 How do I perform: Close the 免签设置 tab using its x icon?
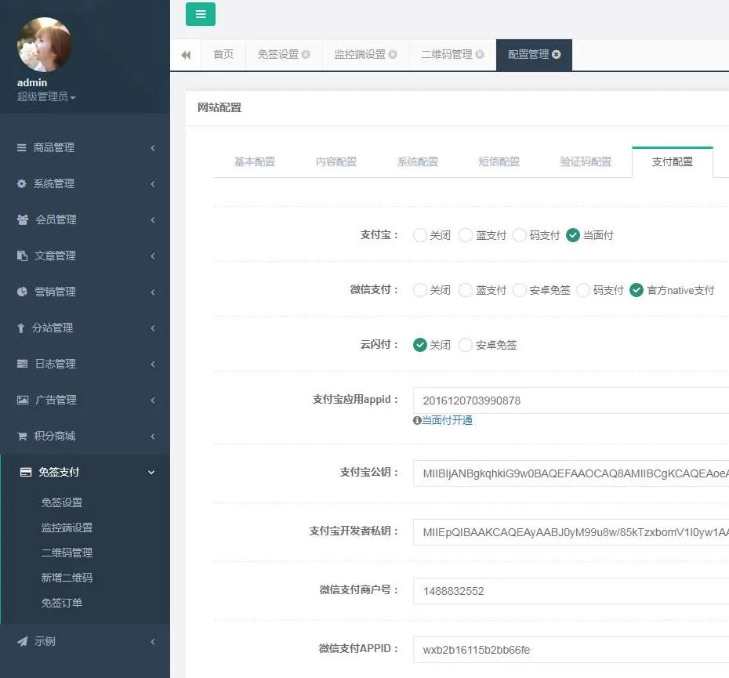(x=306, y=55)
